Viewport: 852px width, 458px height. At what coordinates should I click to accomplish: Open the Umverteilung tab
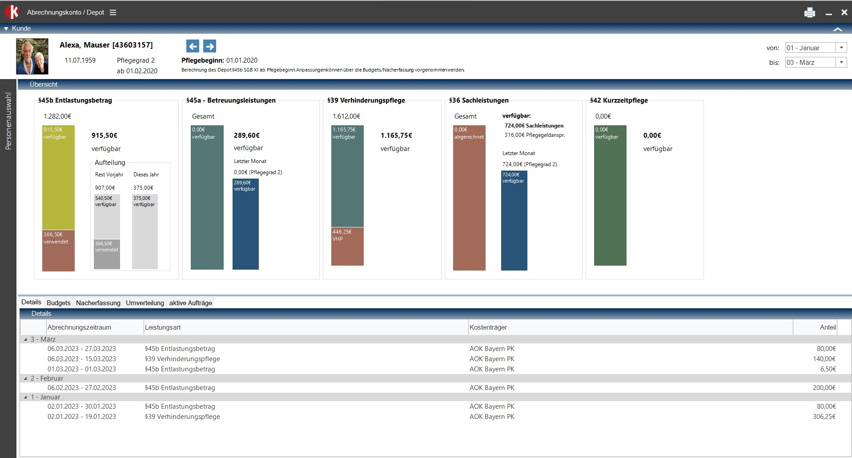click(145, 303)
